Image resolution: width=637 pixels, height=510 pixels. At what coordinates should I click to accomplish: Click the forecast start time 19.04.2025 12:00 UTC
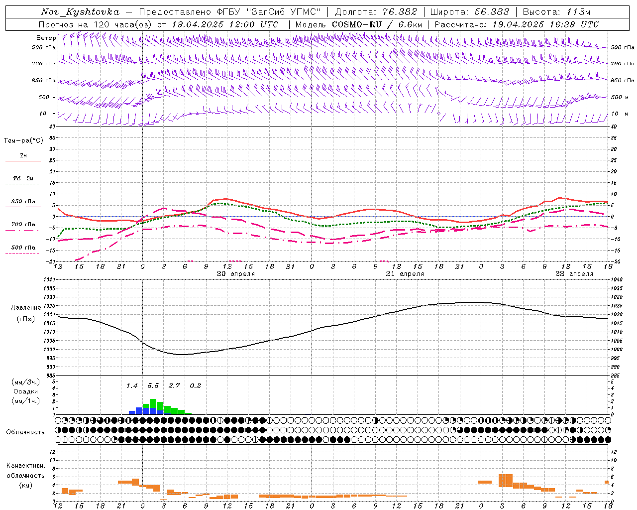point(225,24)
